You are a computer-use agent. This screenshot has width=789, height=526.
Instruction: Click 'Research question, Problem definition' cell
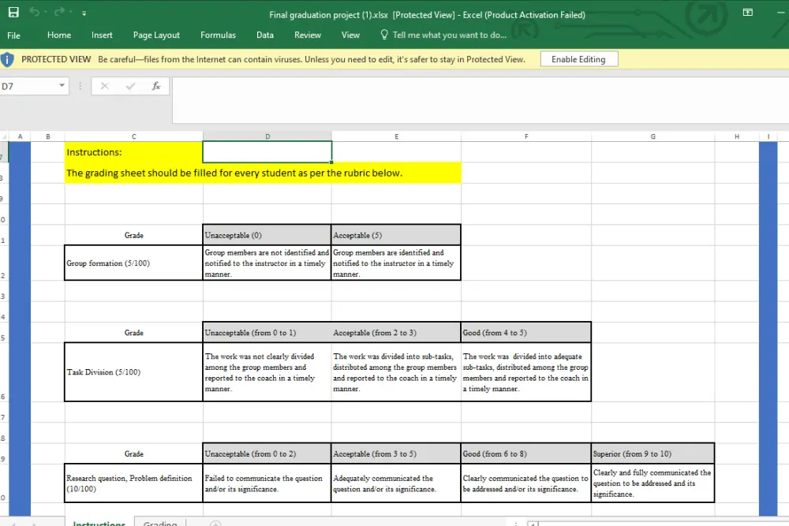pyautogui.click(x=133, y=483)
